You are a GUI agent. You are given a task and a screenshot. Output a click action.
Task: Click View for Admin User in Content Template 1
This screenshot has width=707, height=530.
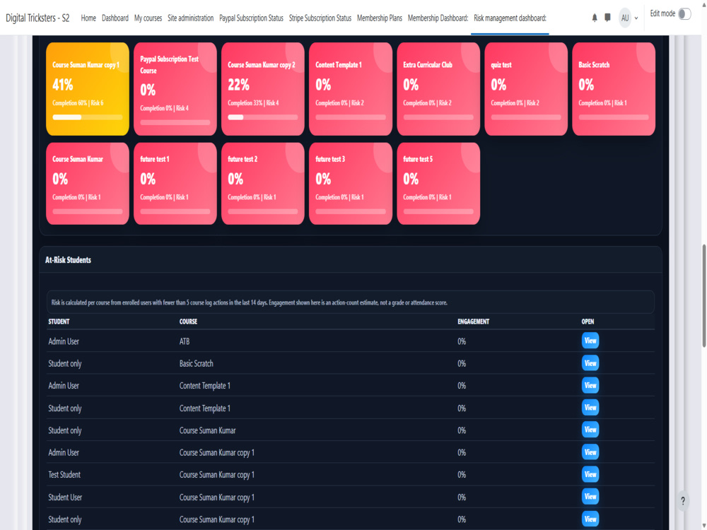[x=590, y=385]
